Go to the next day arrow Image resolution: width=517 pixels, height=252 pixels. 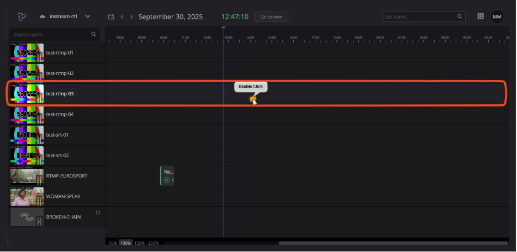click(131, 17)
